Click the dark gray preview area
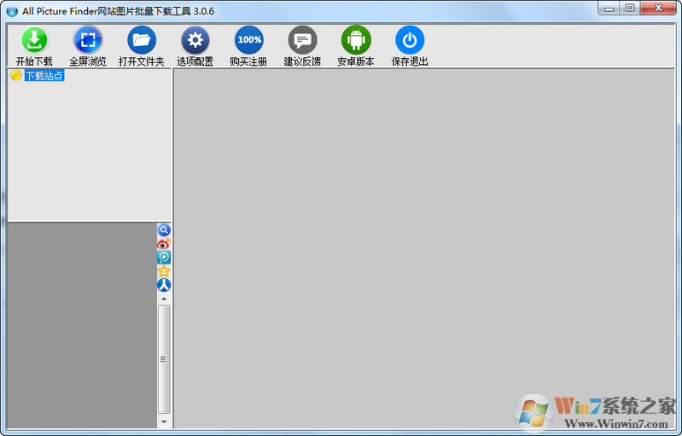This screenshot has height=436, width=682. pos(81,324)
